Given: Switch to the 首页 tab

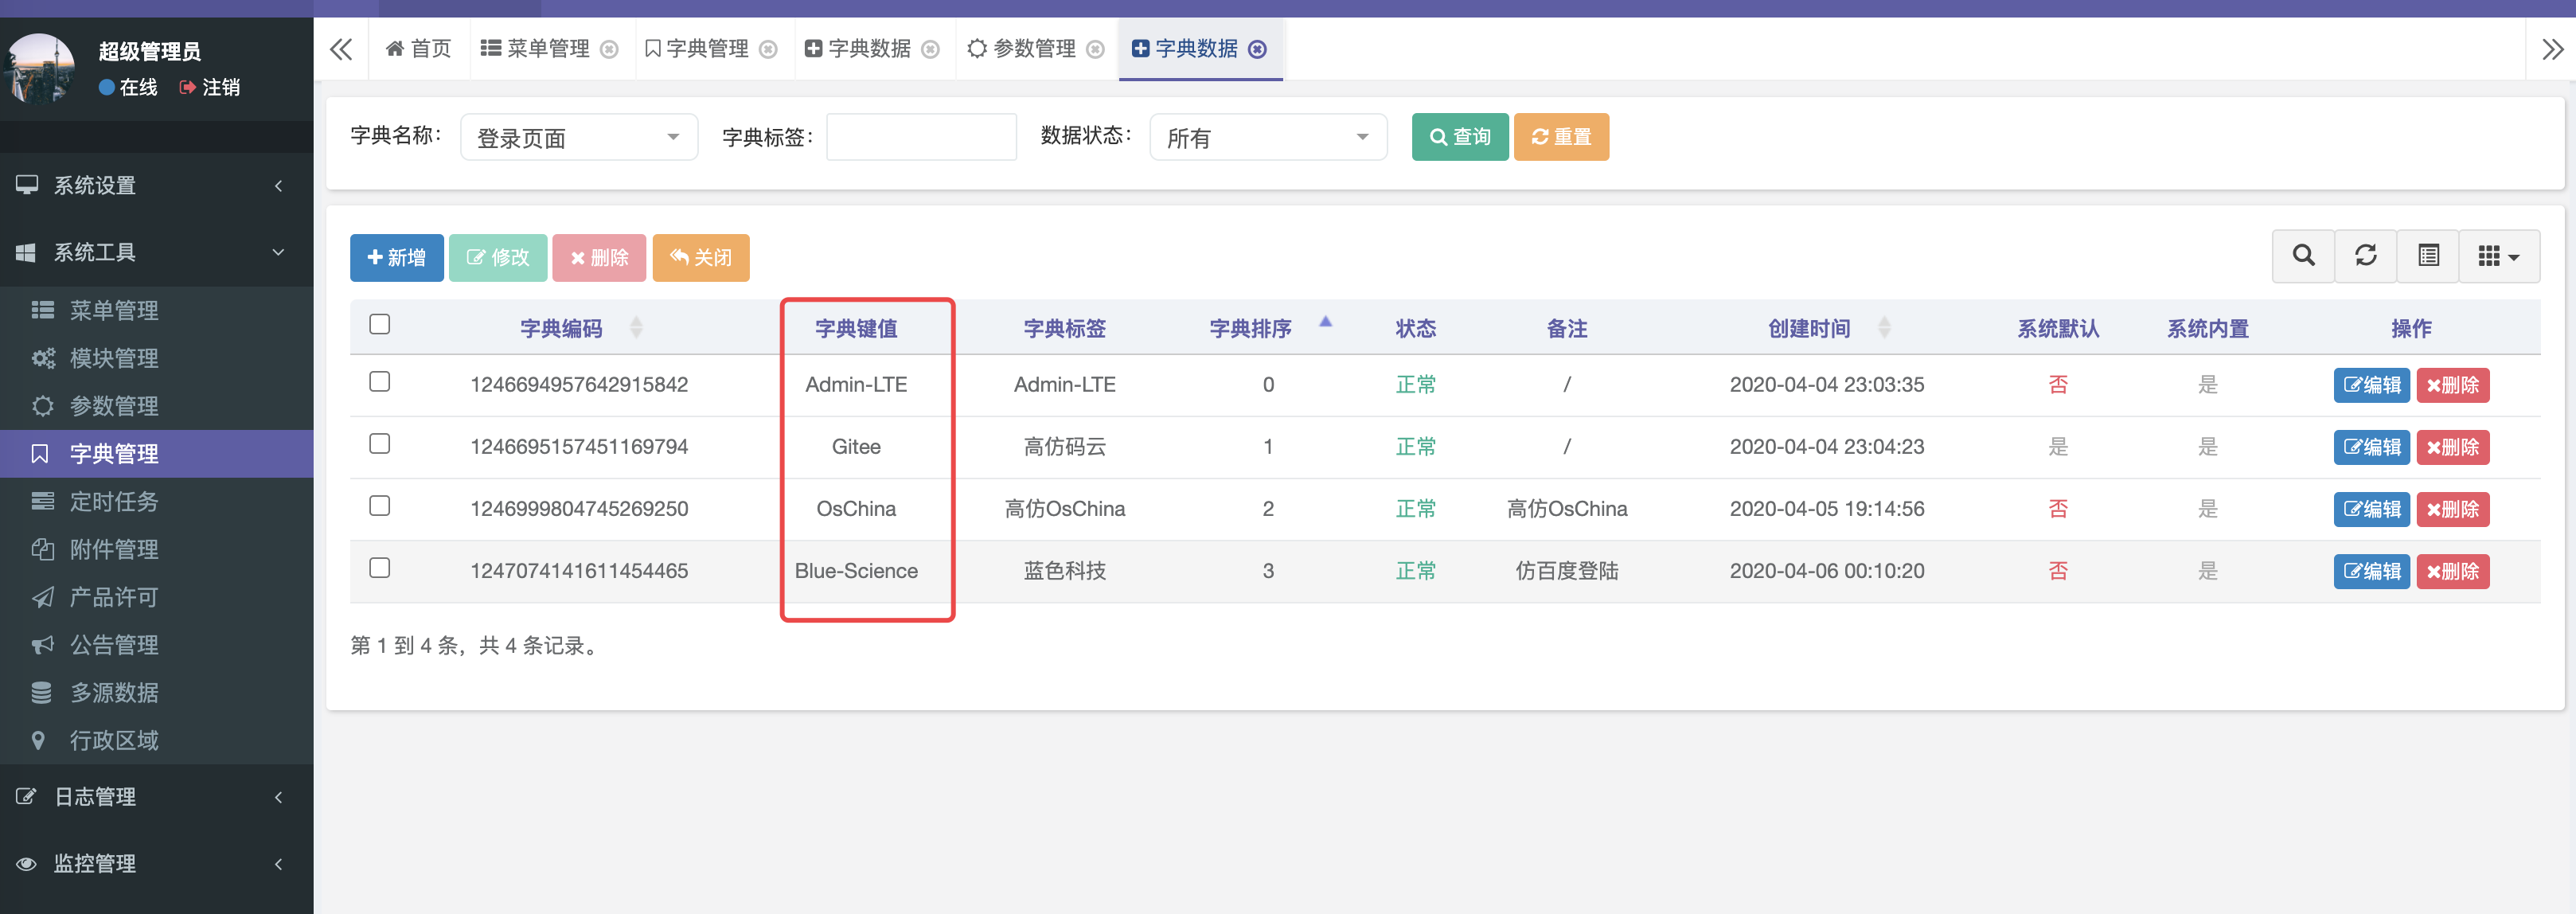Looking at the screenshot, I should [x=418, y=49].
